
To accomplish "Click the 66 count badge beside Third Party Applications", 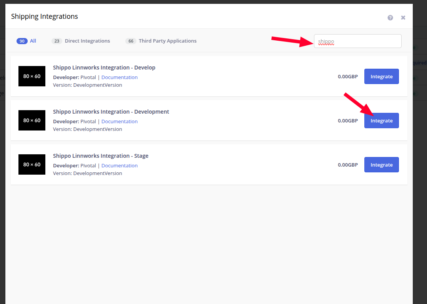I will click(x=131, y=41).
